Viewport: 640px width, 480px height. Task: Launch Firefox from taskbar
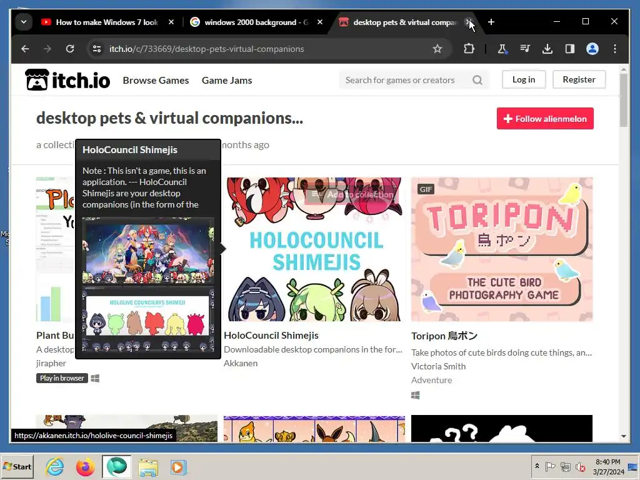pyautogui.click(x=85, y=467)
